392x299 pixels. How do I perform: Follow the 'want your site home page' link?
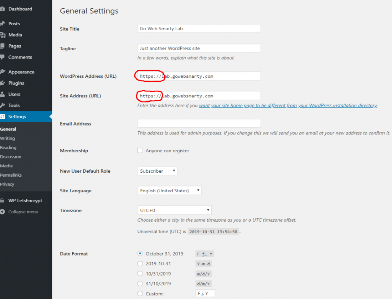click(x=288, y=106)
